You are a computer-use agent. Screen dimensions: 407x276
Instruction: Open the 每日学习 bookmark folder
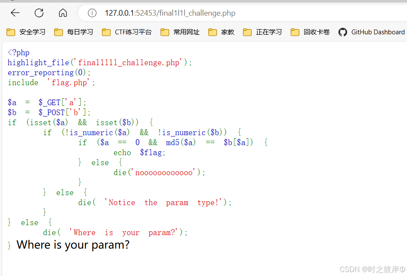(x=73, y=32)
